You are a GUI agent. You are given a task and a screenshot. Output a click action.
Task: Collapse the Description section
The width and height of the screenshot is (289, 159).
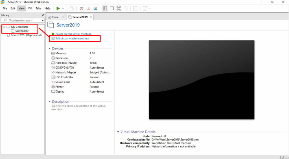tap(49, 102)
